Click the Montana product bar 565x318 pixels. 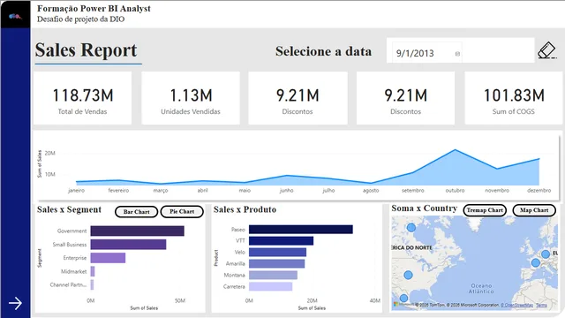coord(273,275)
